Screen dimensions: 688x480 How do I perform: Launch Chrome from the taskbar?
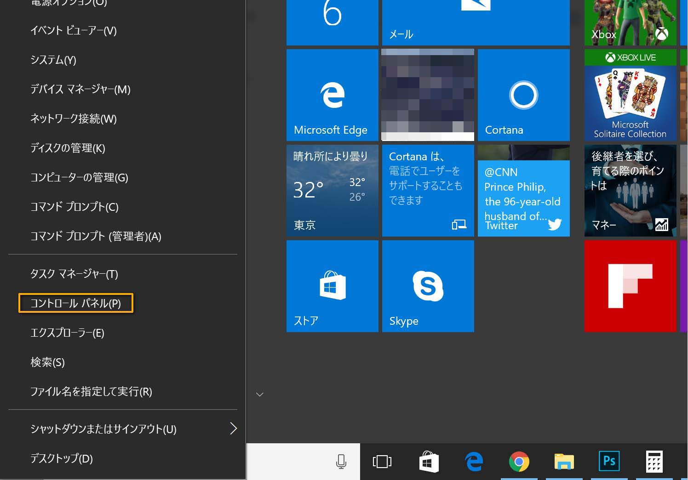click(x=519, y=462)
